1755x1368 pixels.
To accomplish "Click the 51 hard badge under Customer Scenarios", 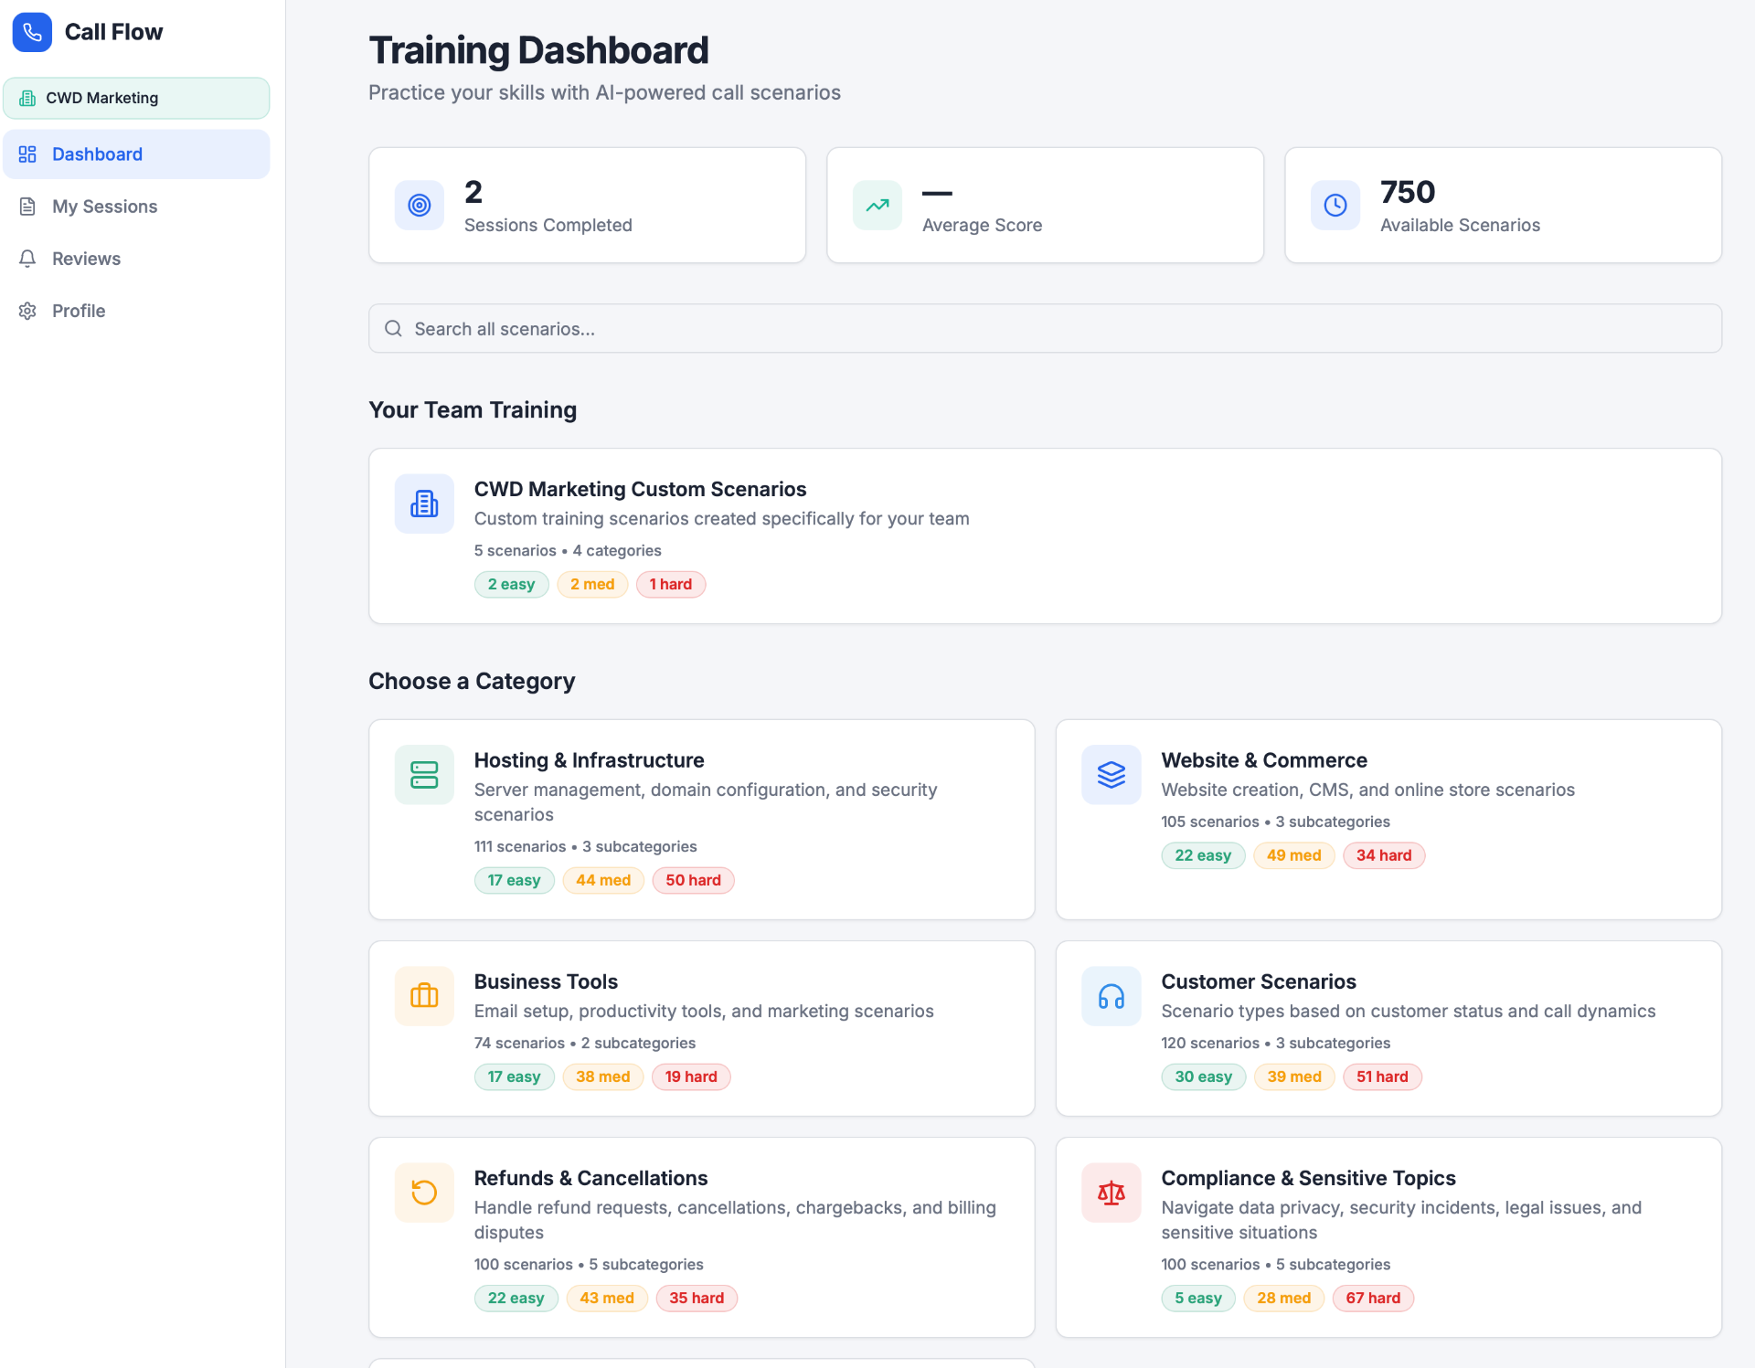I will point(1382,1077).
